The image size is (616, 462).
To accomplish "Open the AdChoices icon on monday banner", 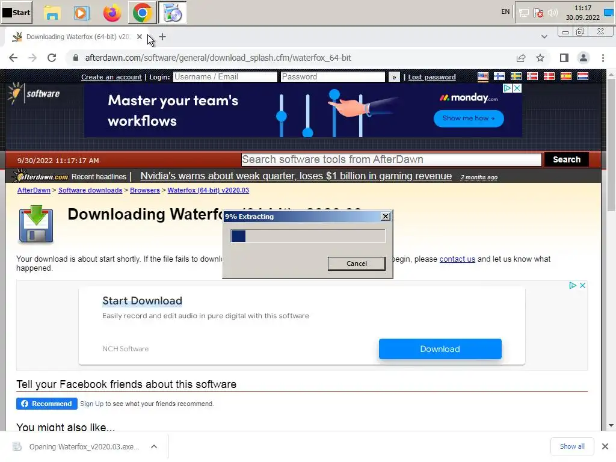I will 507,88.
